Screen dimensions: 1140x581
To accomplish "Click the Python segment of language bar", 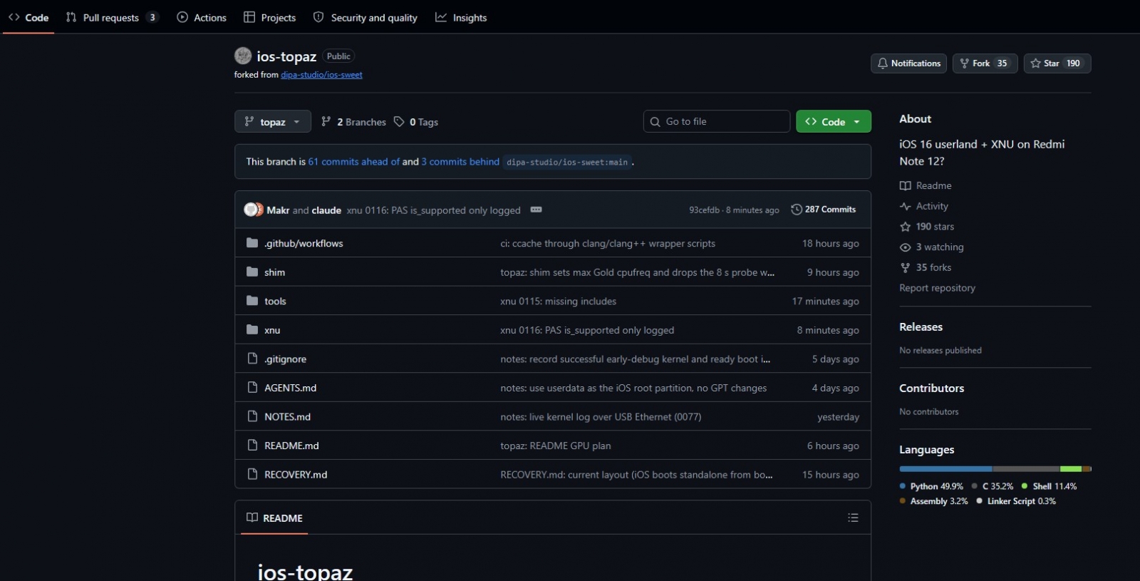I will (945, 468).
